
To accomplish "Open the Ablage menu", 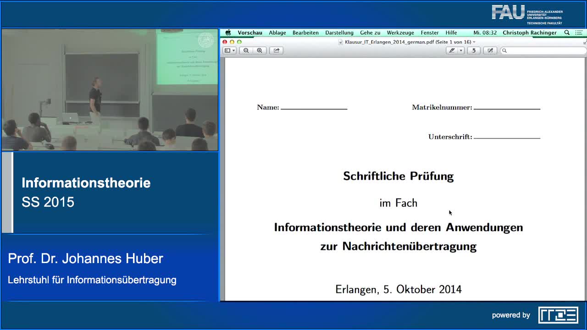I will pyautogui.click(x=277, y=33).
